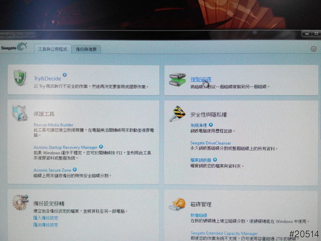Click the Try&Decide green shield icon
Image resolution: width=321 pixels, height=241 pixels.
coord(20,79)
